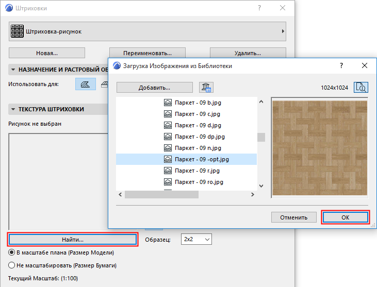Click the file list scroll up arrow

pos(261,102)
